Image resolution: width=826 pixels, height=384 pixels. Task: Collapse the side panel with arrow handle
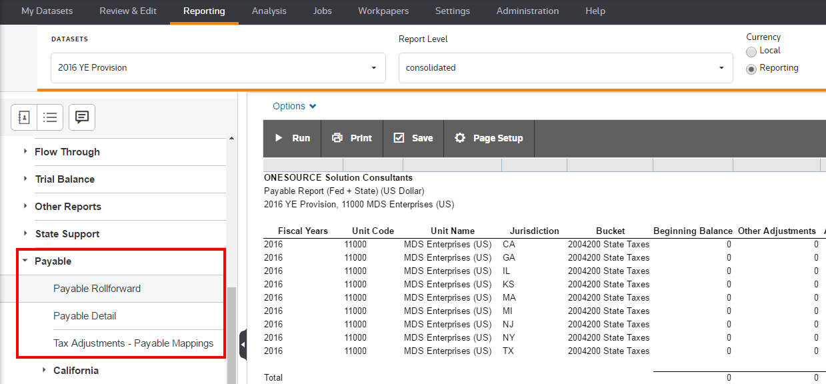(243, 345)
